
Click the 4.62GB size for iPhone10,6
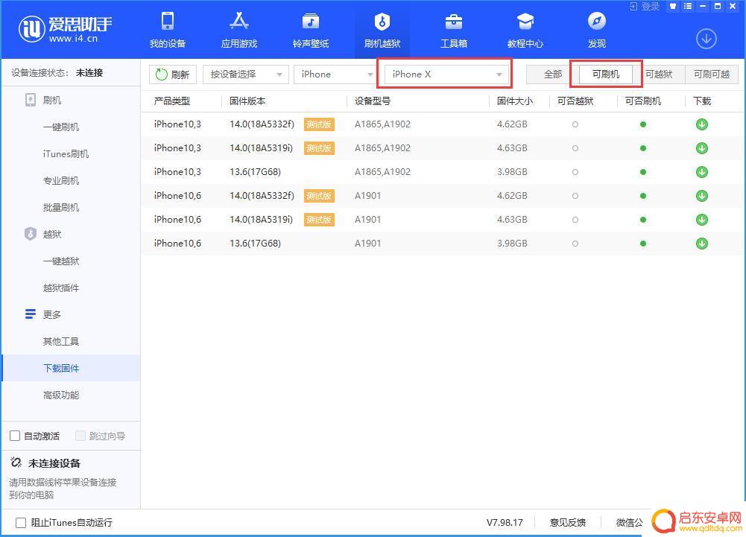coord(512,196)
